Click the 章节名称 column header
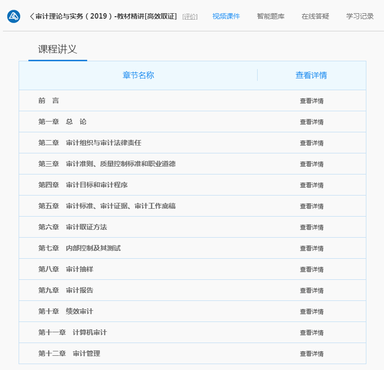 tap(138, 75)
